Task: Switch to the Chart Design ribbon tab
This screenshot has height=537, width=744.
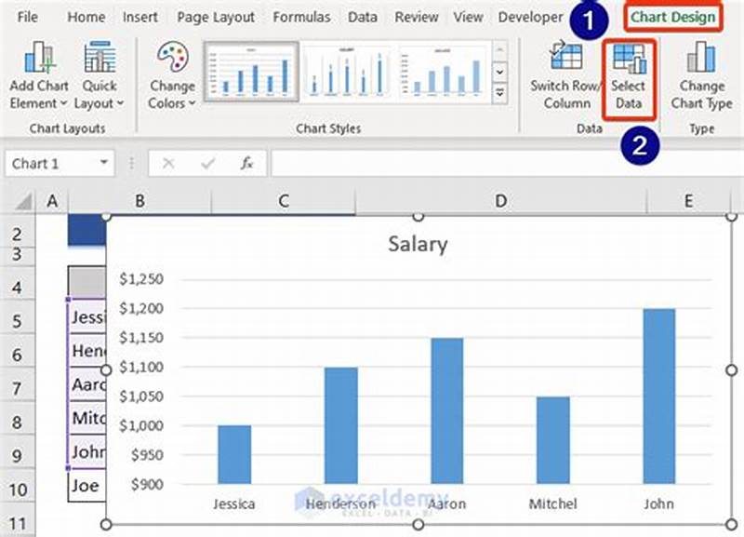Action: pyautogui.click(x=672, y=16)
